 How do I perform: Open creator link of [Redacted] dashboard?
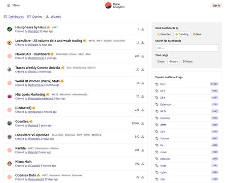(34, 112)
